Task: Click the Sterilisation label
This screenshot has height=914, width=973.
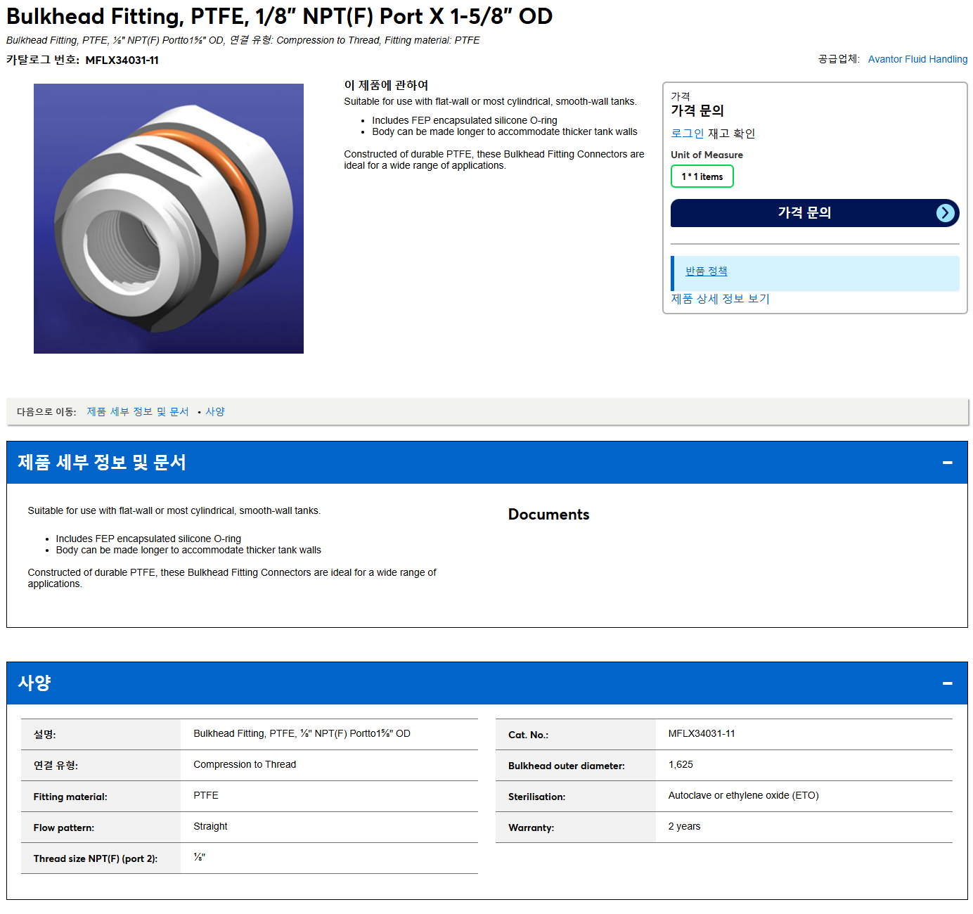Action: pos(536,797)
